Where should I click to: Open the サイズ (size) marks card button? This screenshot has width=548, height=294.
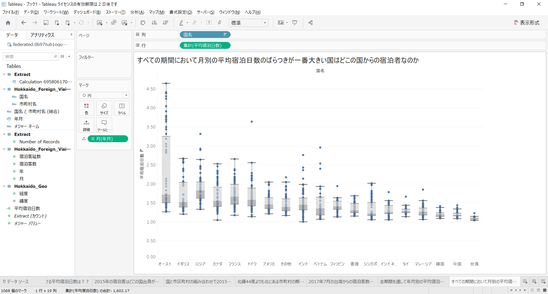coord(104,108)
